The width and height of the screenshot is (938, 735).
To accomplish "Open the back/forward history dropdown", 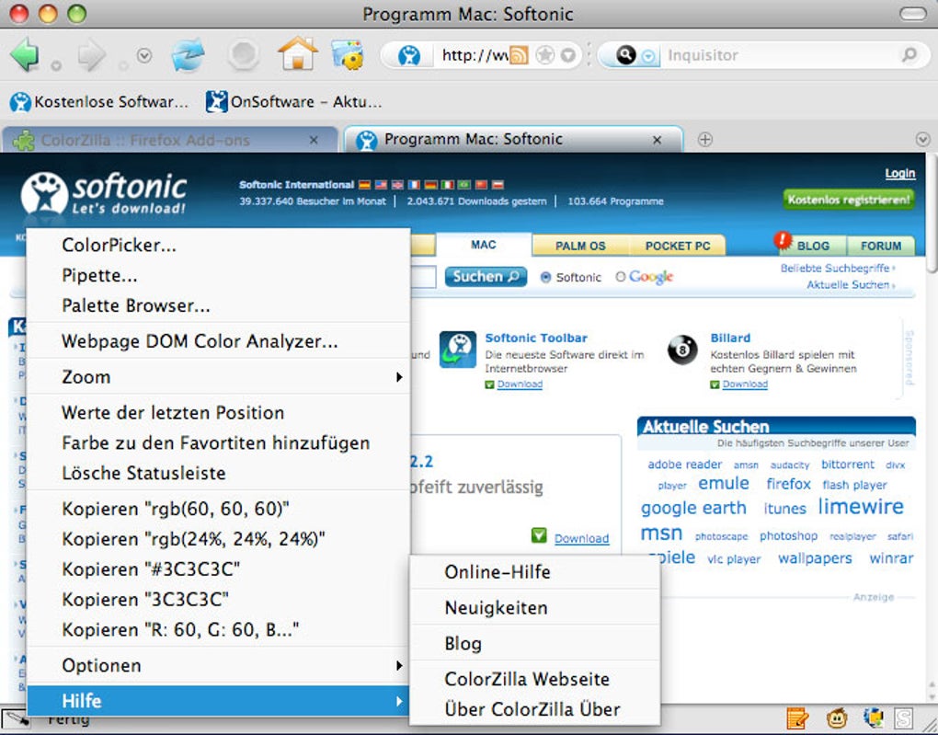I will click(143, 56).
